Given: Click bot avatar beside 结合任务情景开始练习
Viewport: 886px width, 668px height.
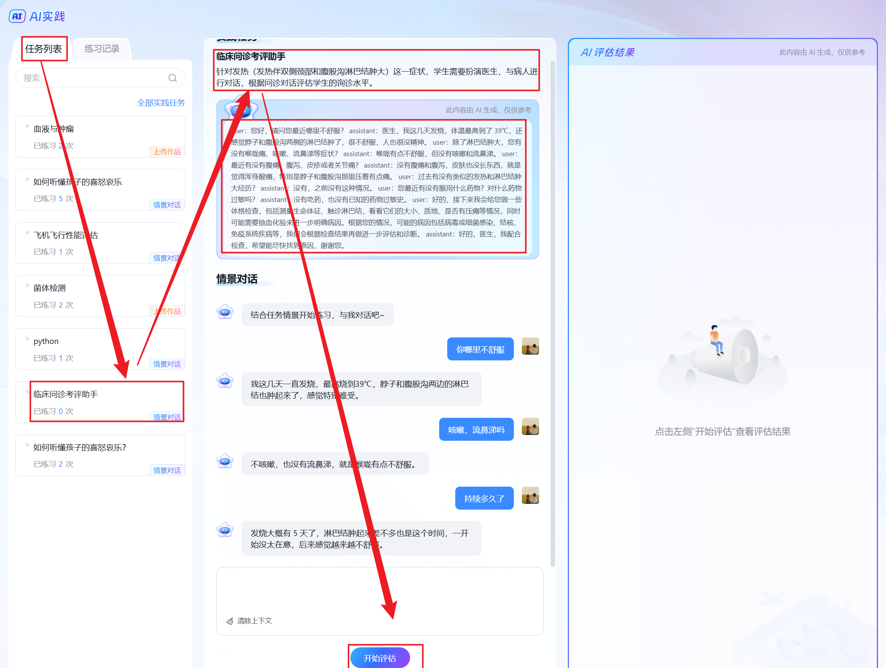Looking at the screenshot, I should tap(225, 312).
